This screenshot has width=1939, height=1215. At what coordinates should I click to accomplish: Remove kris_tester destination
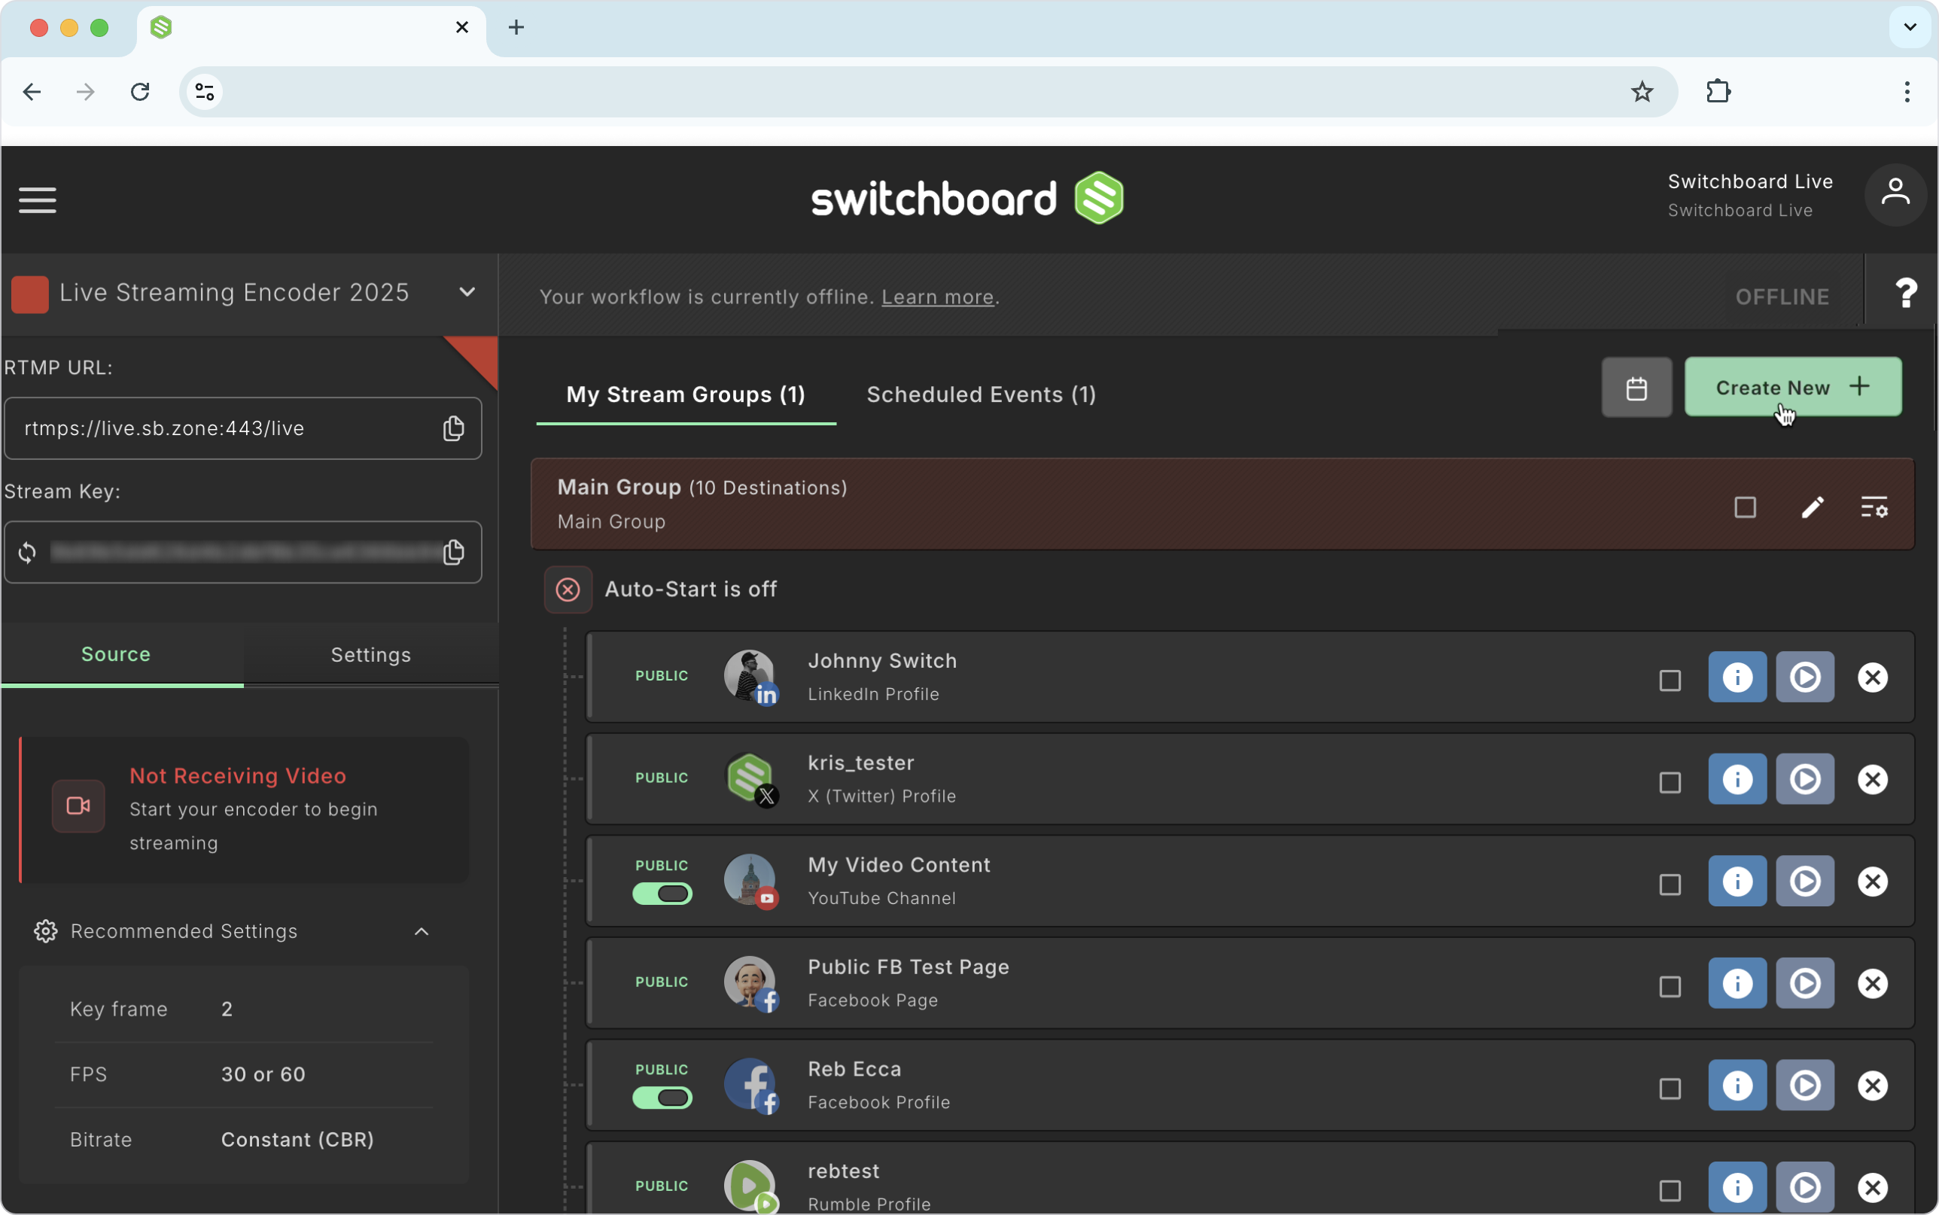(1872, 779)
